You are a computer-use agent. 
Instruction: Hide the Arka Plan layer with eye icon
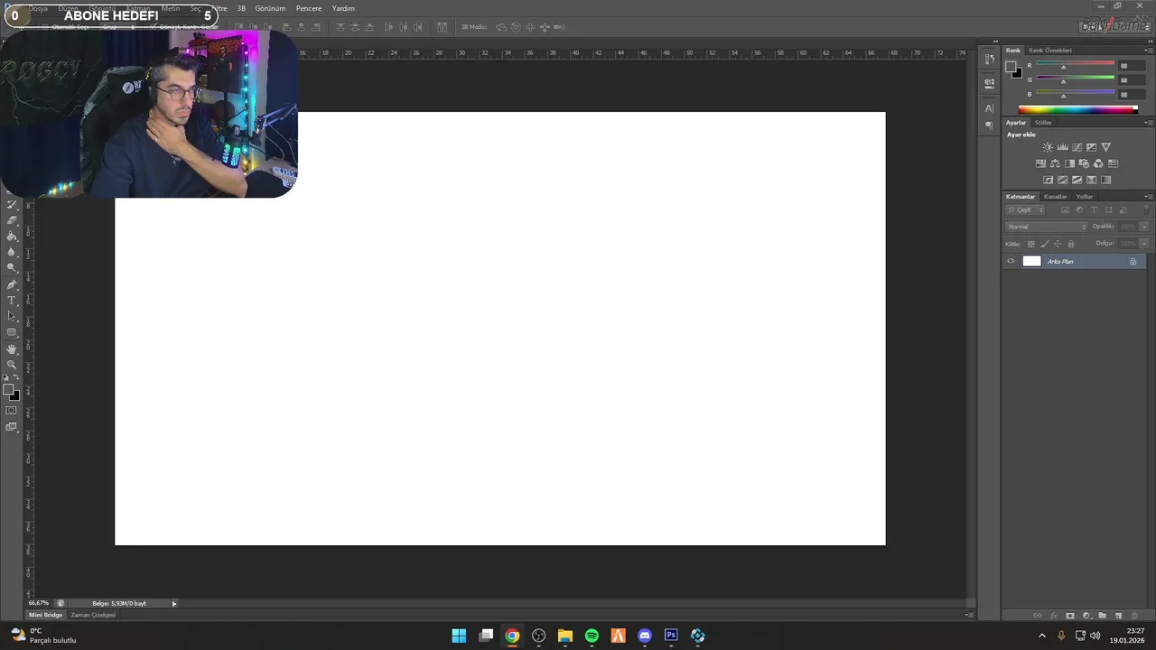1011,261
